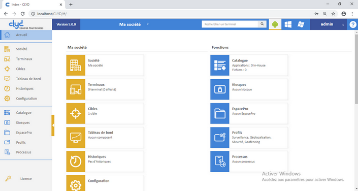Click the Kiosques lock icon in sidebar
Screen dimensions: 358x191
point(7,122)
